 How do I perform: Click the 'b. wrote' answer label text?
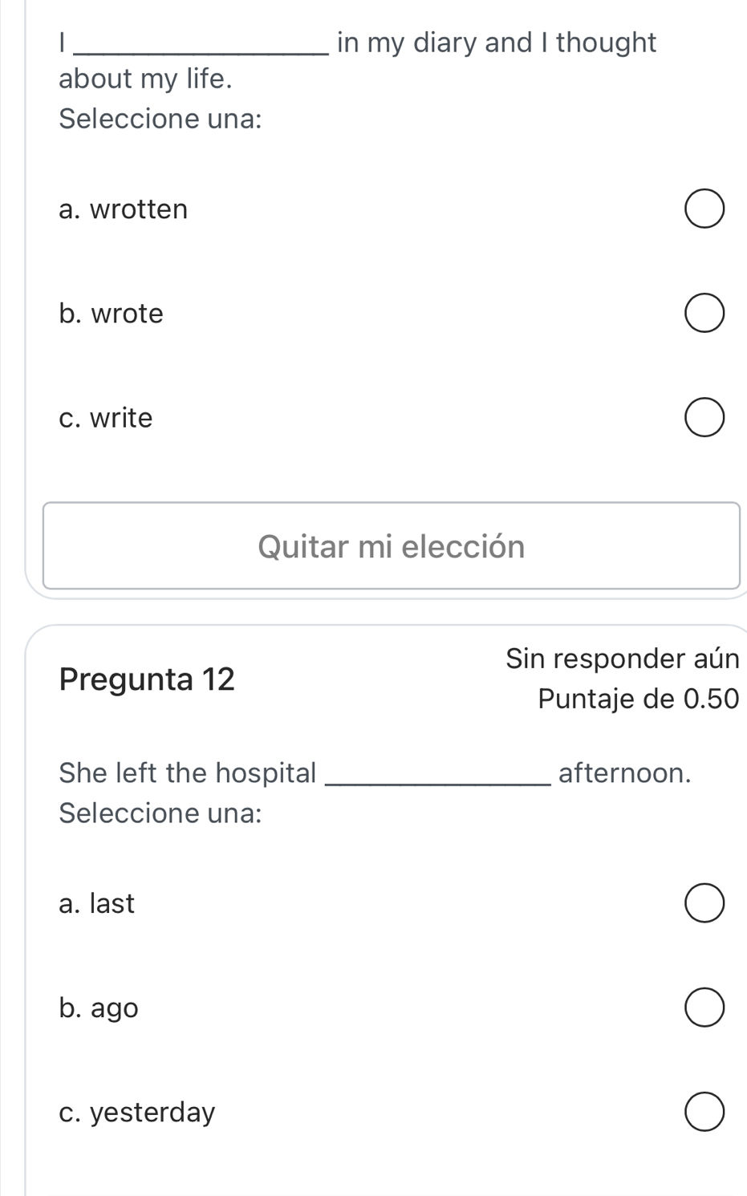[112, 314]
